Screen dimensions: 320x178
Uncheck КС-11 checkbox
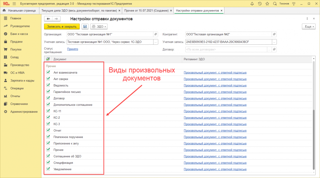[x=48, y=111]
